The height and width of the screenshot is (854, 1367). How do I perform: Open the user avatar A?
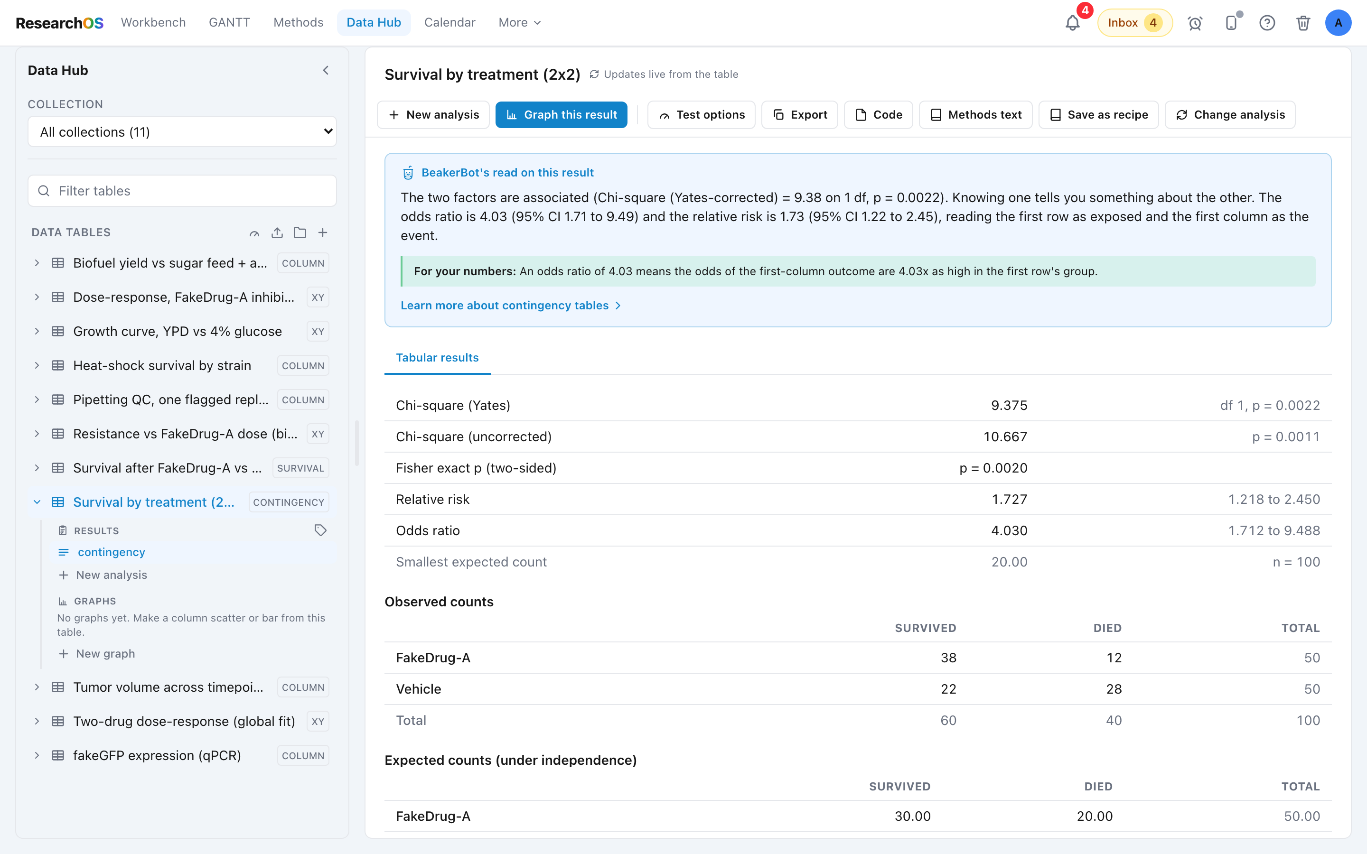click(1338, 23)
